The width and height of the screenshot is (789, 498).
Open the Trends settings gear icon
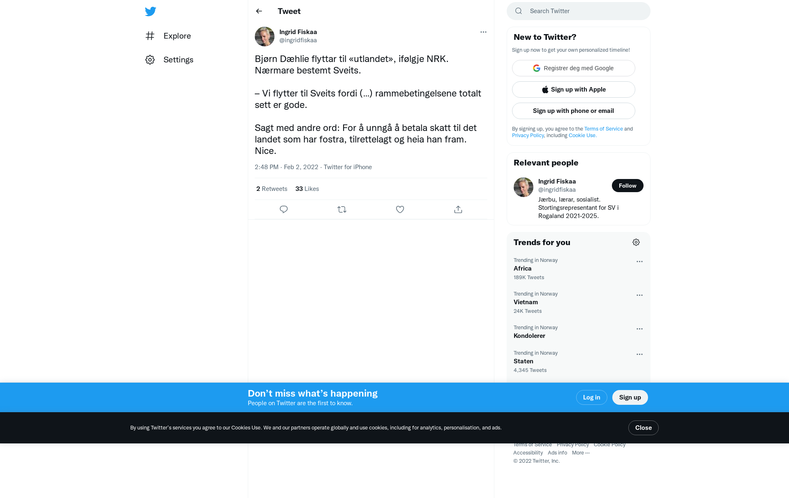coord(636,242)
